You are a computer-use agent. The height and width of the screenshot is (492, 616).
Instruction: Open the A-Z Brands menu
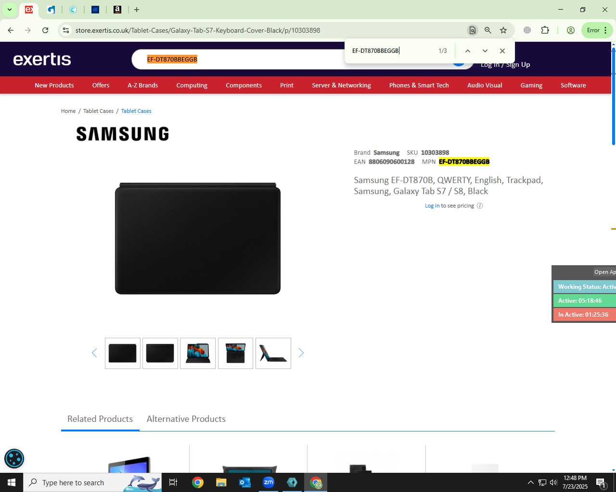click(x=142, y=86)
